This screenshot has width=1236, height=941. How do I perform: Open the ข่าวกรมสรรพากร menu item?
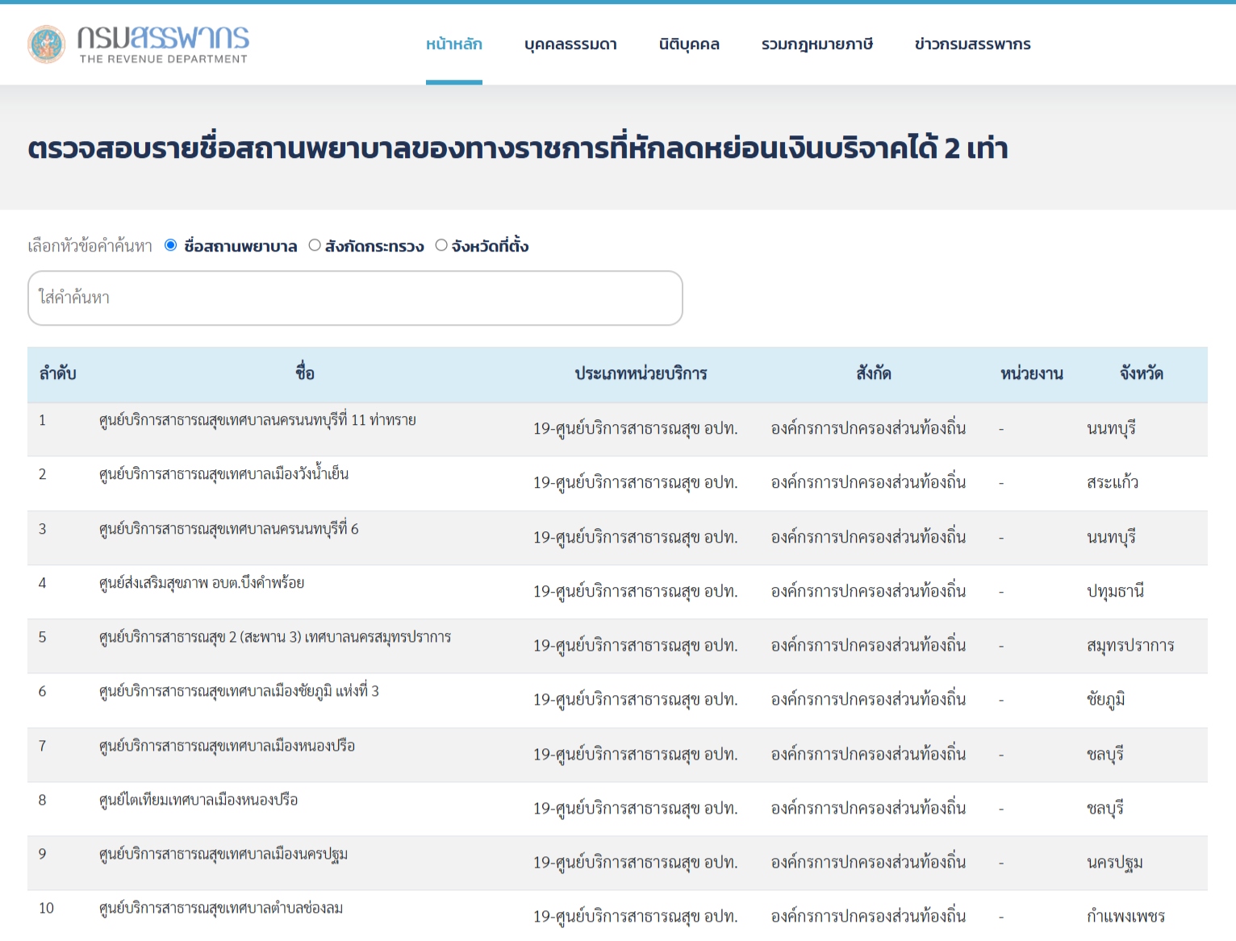[x=972, y=44]
